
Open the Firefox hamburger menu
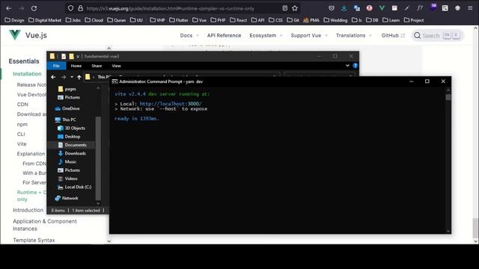click(x=470, y=8)
